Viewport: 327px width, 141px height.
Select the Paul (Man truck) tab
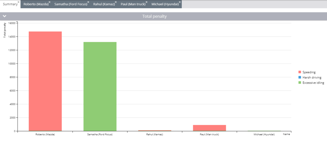point(133,4)
